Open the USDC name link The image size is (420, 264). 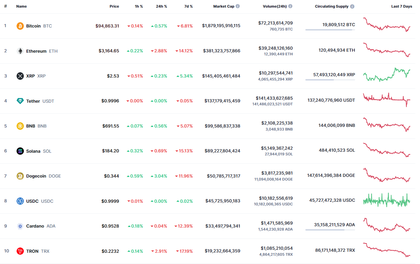pyautogui.click(x=40, y=201)
